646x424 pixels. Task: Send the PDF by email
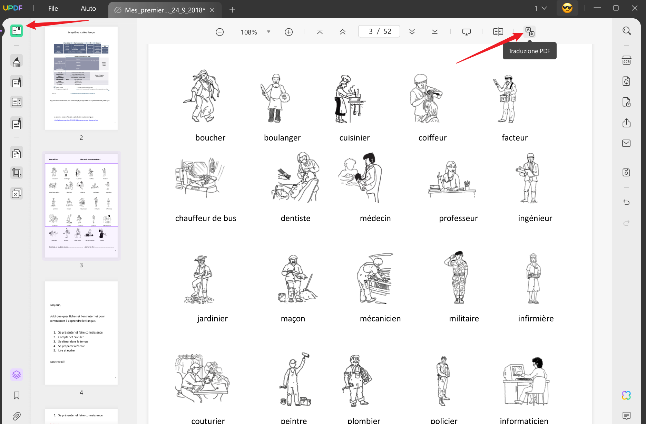click(x=627, y=143)
